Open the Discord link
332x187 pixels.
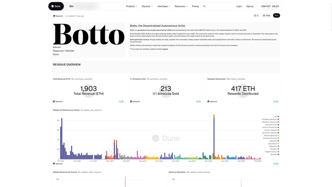coord(55,55)
